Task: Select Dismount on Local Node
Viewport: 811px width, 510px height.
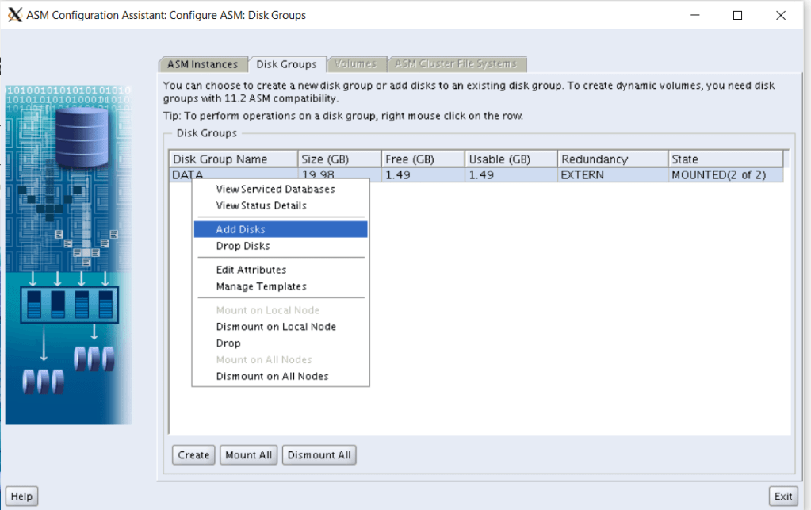Action: point(276,327)
